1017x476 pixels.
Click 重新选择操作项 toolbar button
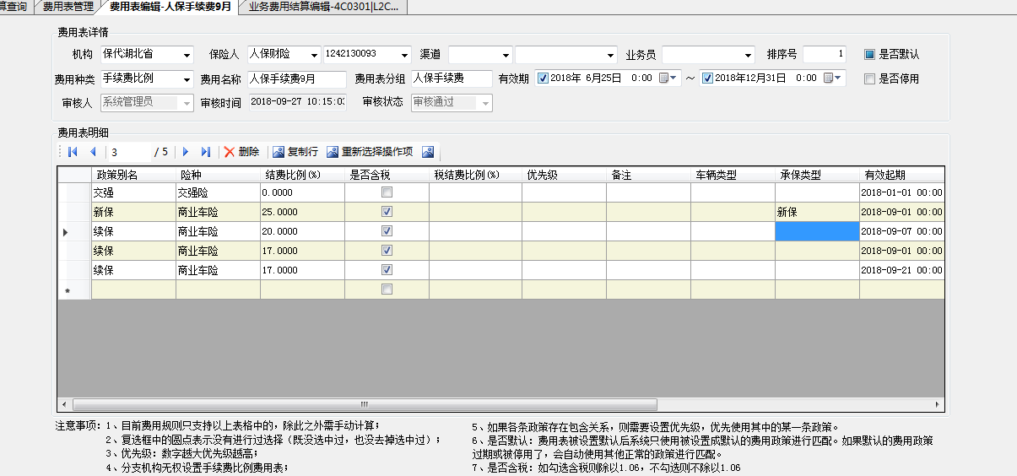click(x=370, y=152)
